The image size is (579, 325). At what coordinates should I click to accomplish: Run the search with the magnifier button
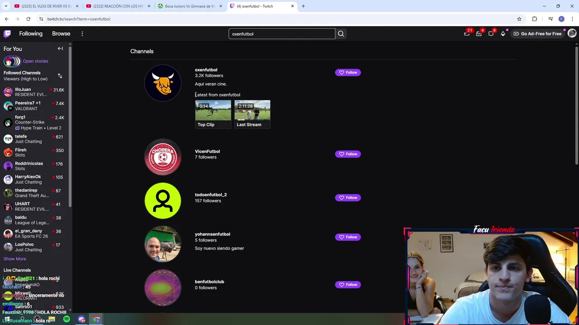(x=341, y=34)
